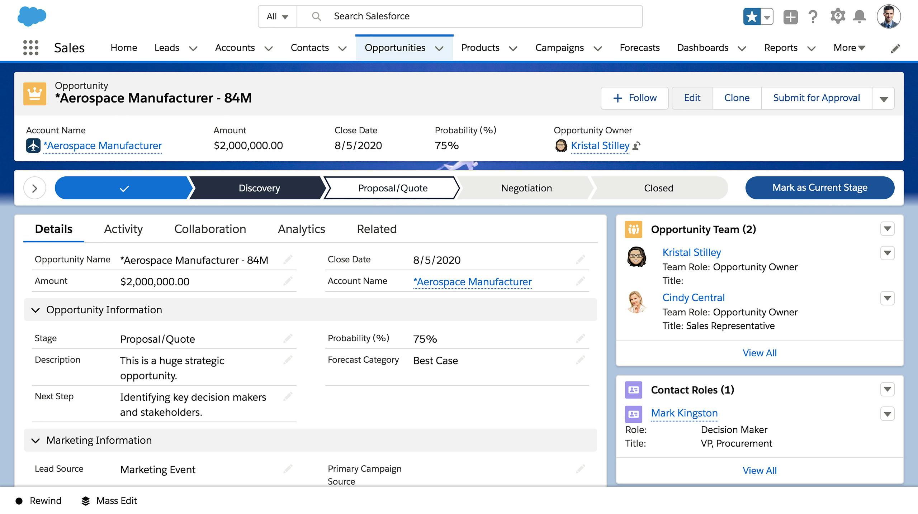Switch to the Related tab
This screenshot has height=514, width=918.
click(377, 229)
